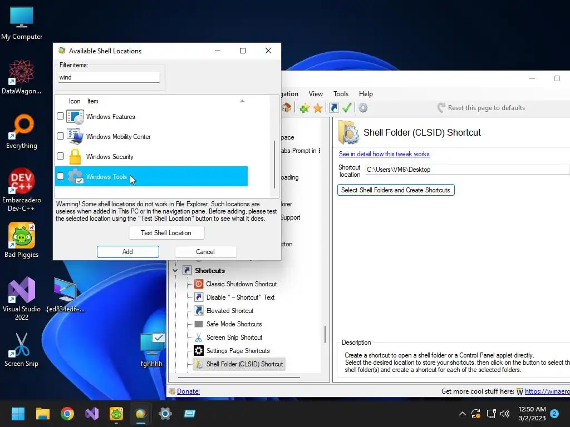The image size is (570, 427).
Task: Click Classic Shutdown Shortcut red icon
Action: pyautogui.click(x=199, y=284)
